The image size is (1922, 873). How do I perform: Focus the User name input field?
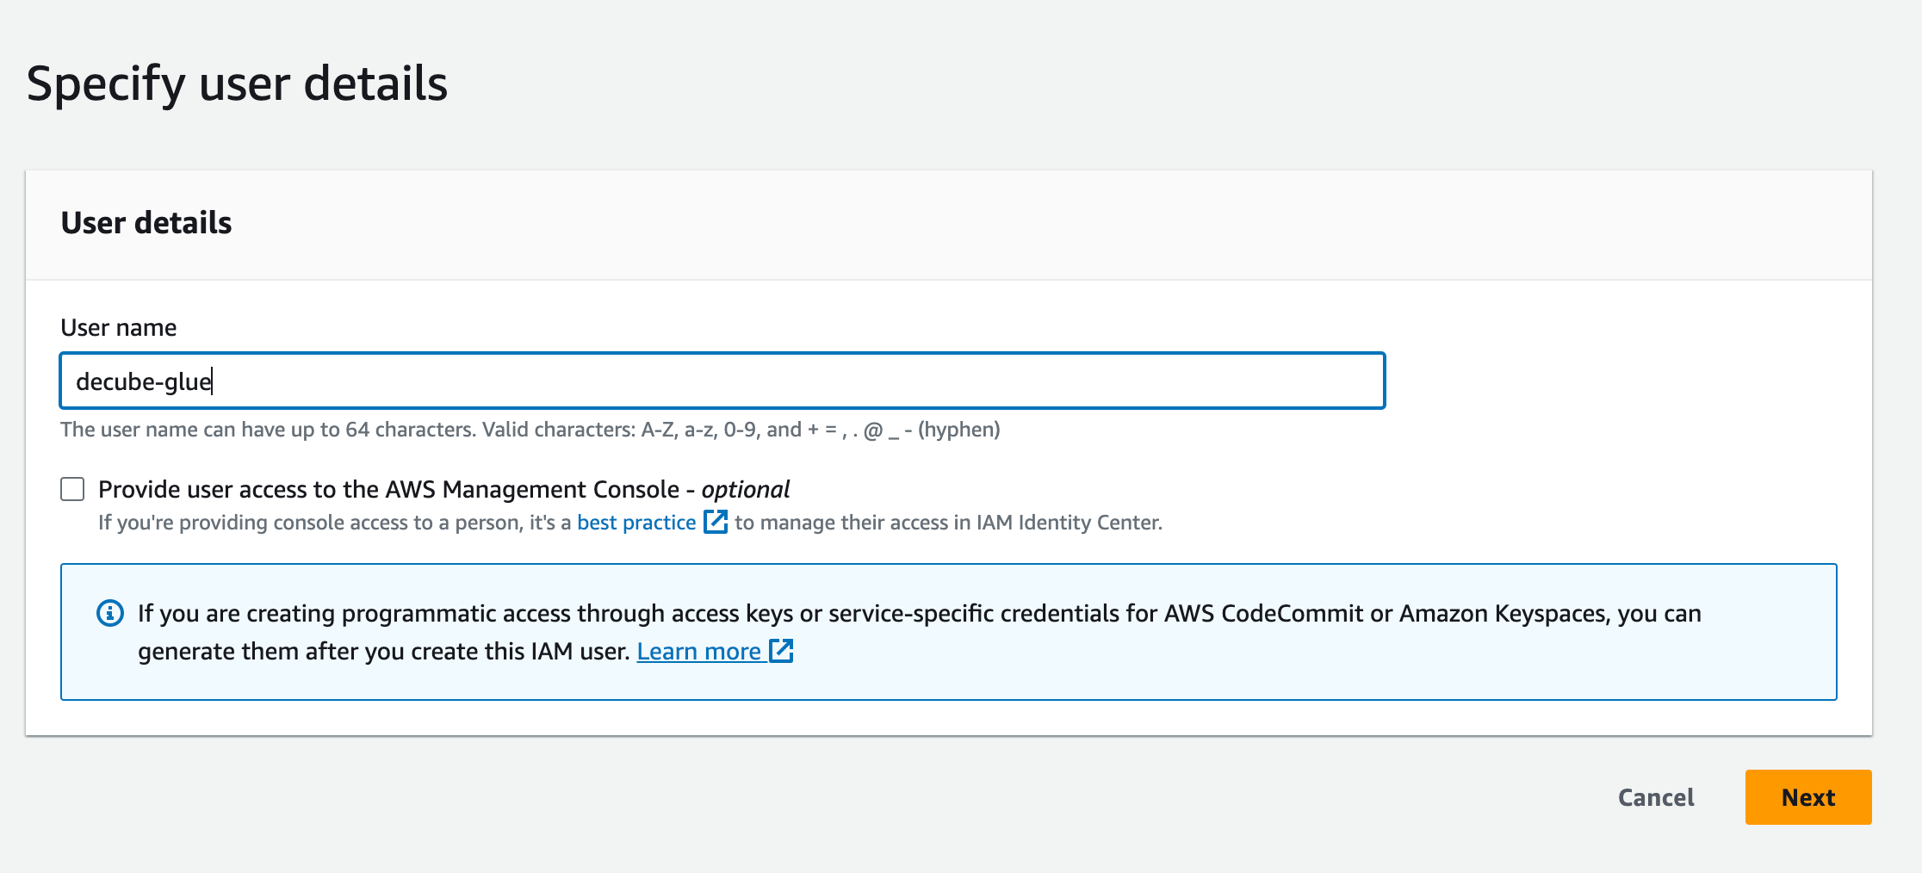(x=722, y=381)
